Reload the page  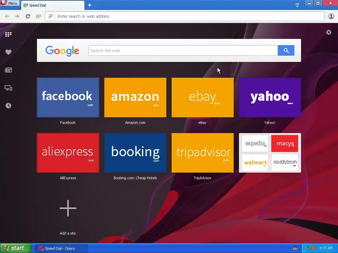[x=28, y=16]
